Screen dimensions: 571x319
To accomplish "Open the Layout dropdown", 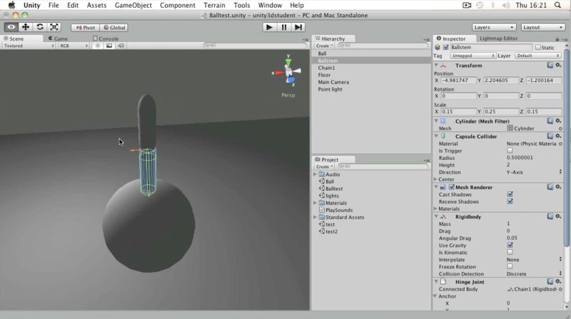I will (x=542, y=27).
